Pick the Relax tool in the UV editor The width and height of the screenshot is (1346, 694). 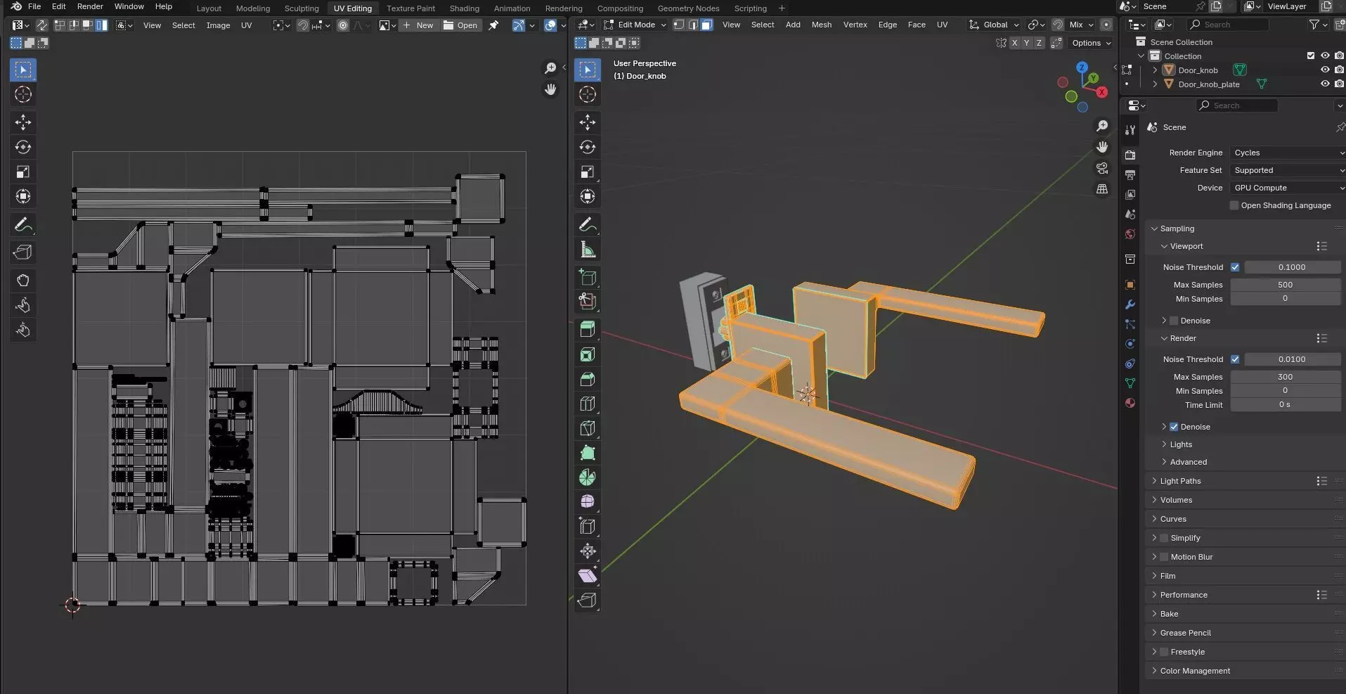(23, 305)
